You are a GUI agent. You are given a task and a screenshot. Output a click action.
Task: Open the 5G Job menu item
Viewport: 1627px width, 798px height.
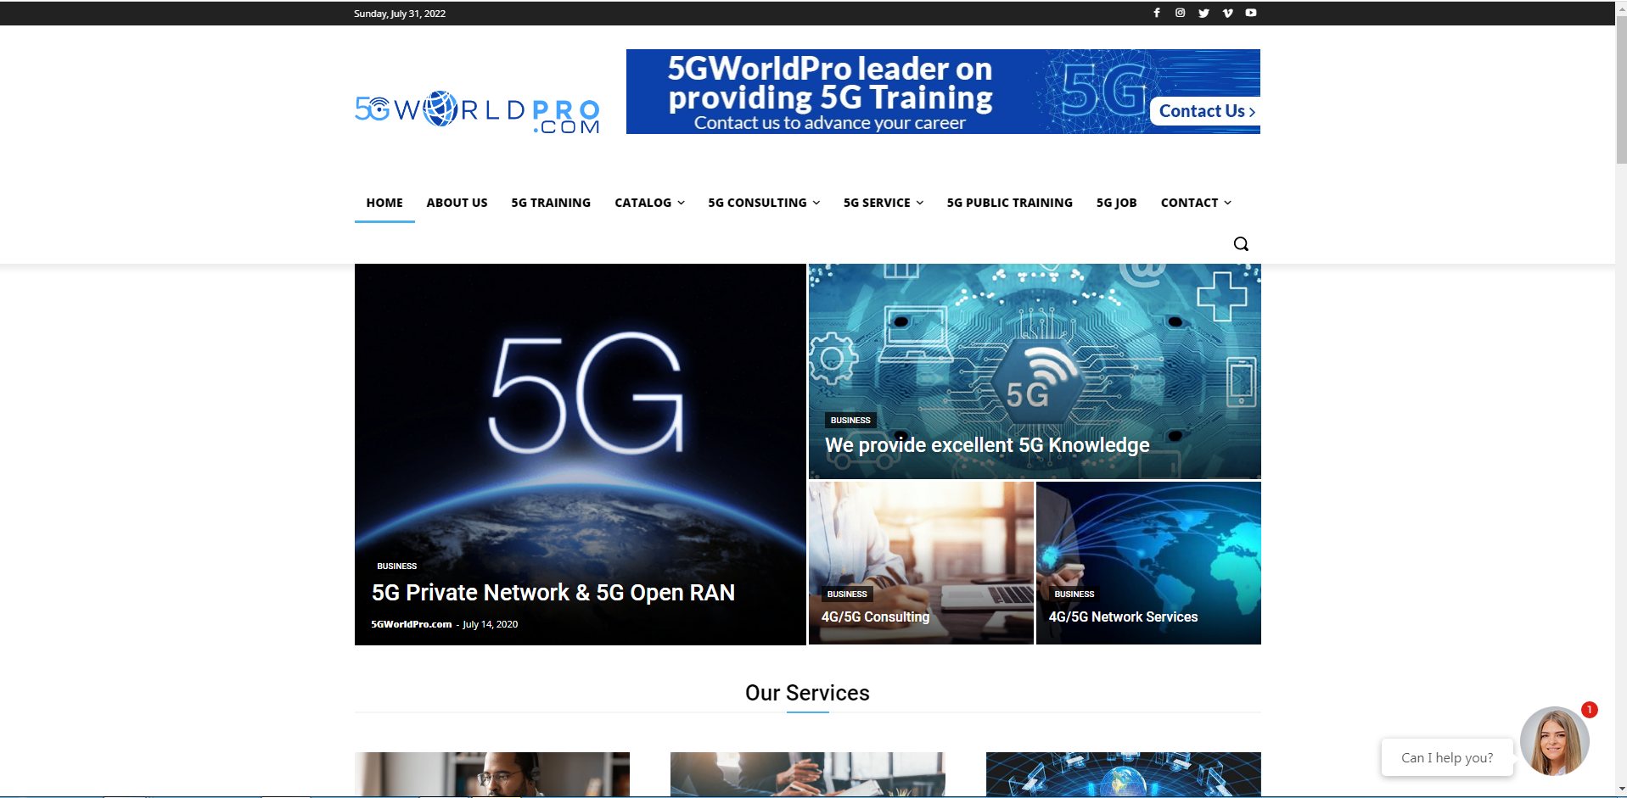[1116, 203]
